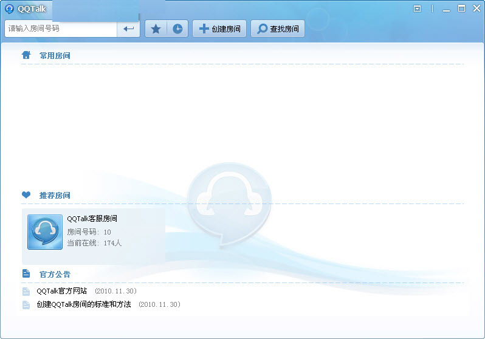Screen dimensions: 485x339
Task: Click 创建房间 to create a room
Action: pyautogui.click(x=219, y=29)
